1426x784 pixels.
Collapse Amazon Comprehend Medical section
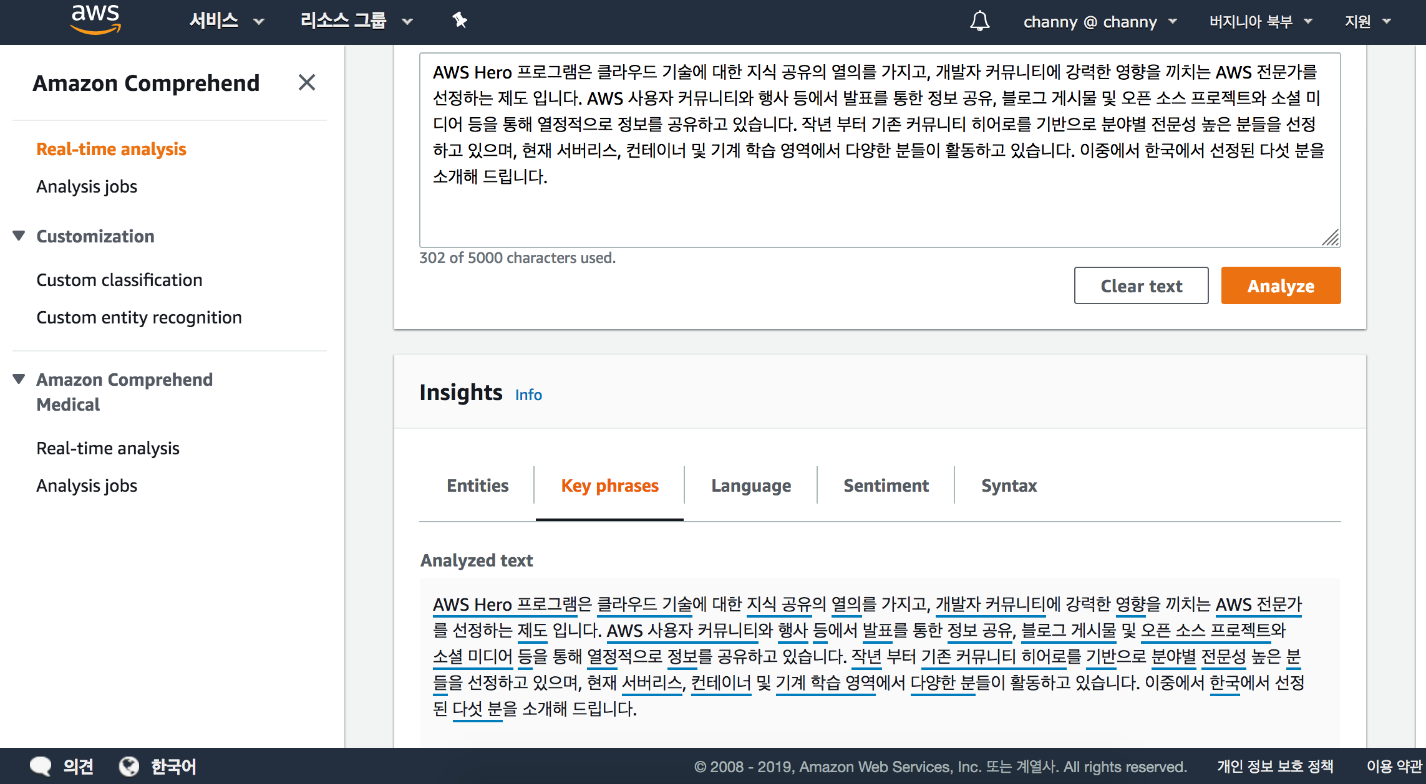click(19, 379)
